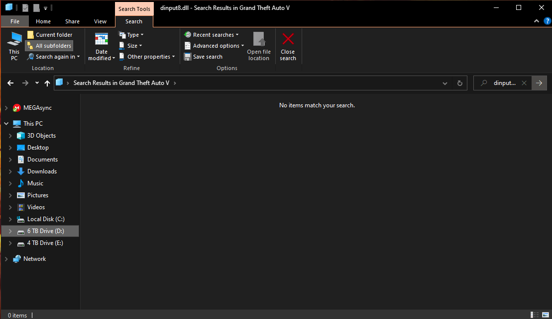This screenshot has width=552, height=319.
Task: Expand the 6 TB Drive (D:) node
Action: tap(10, 231)
